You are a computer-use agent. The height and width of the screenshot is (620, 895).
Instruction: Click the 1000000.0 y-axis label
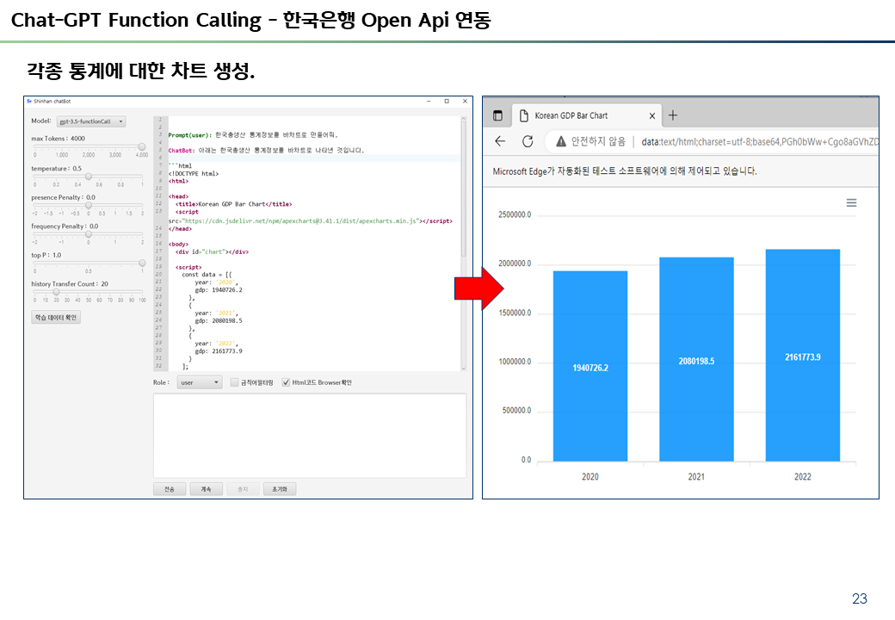[515, 362]
